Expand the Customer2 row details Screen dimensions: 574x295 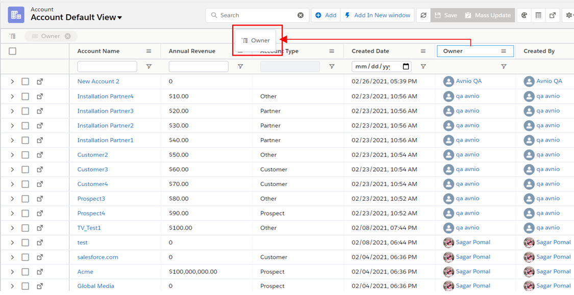click(x=12, y=155)
